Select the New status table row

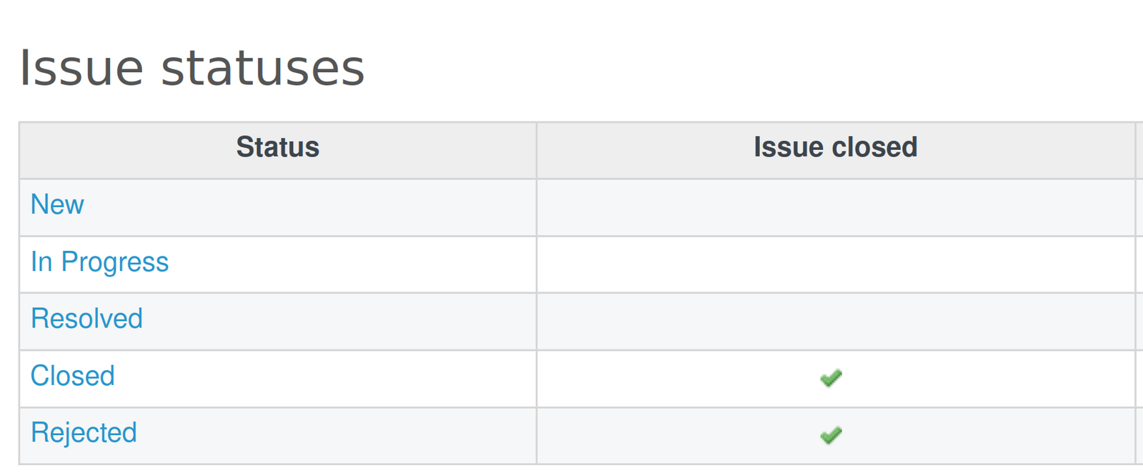(x=286, y=206)
